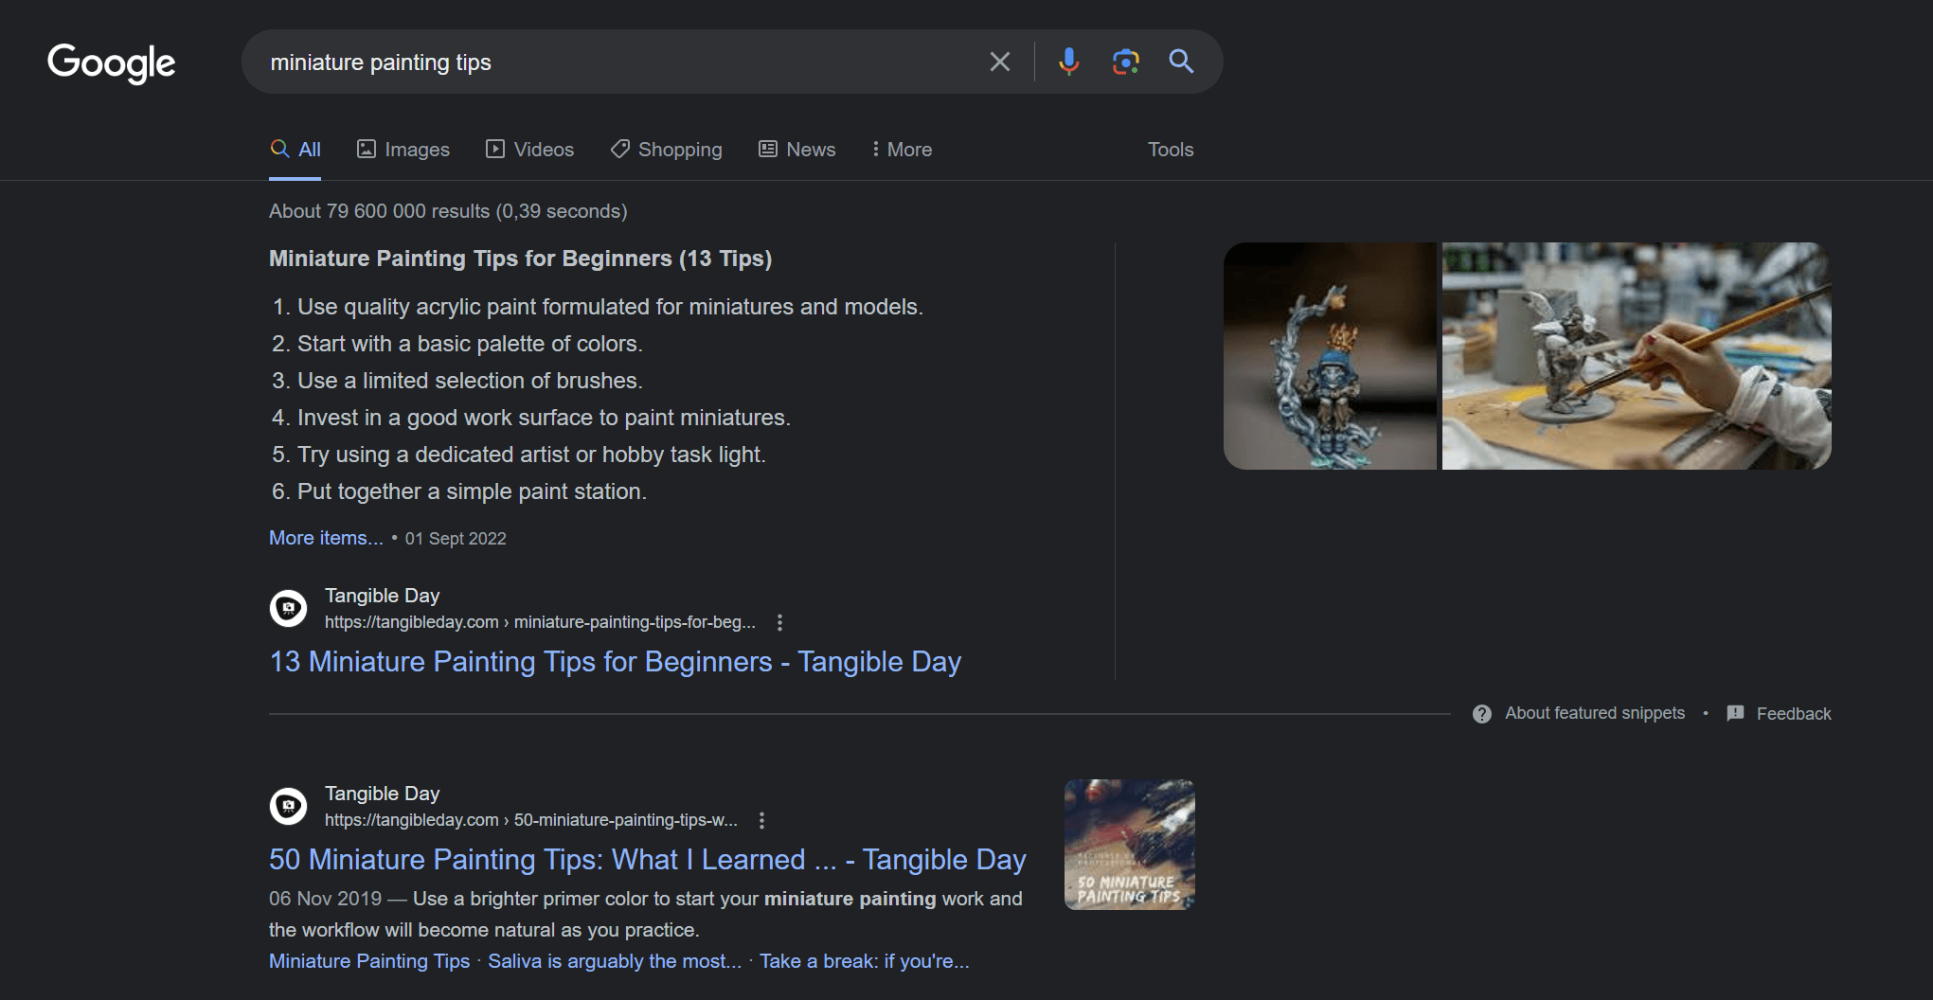Switch to the Images tab

tap(403, 150)
